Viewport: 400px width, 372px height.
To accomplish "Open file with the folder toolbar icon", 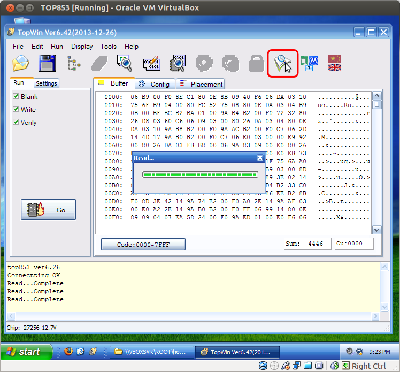I will point(21,63).
